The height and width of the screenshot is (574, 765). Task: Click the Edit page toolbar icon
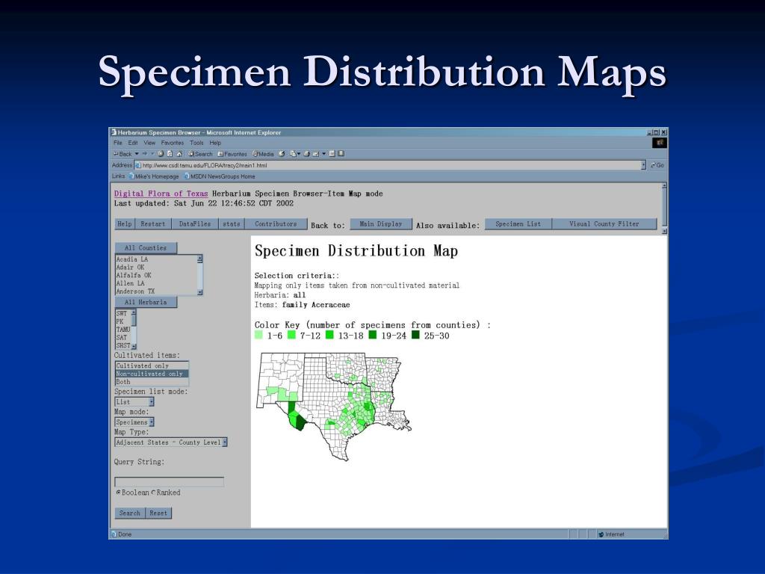tap(316, 154)
